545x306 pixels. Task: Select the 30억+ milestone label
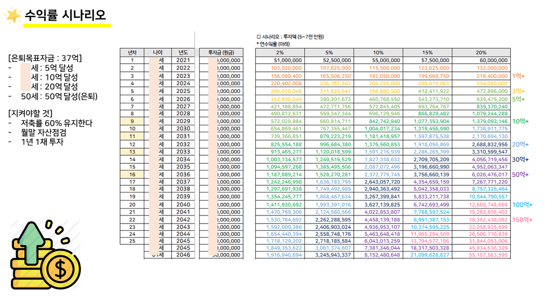coord(520,159)
